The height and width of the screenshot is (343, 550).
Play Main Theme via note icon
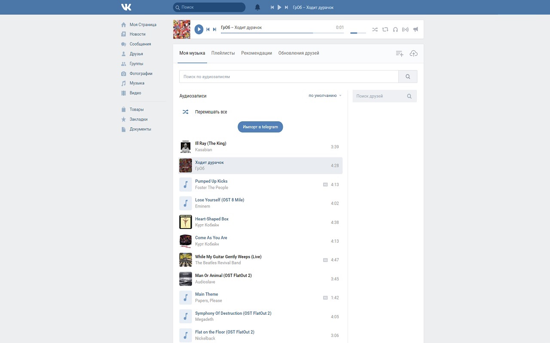186,298
